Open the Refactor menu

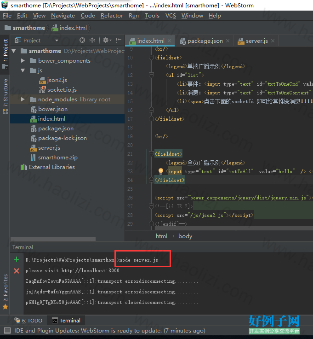(x=112, y=16)
